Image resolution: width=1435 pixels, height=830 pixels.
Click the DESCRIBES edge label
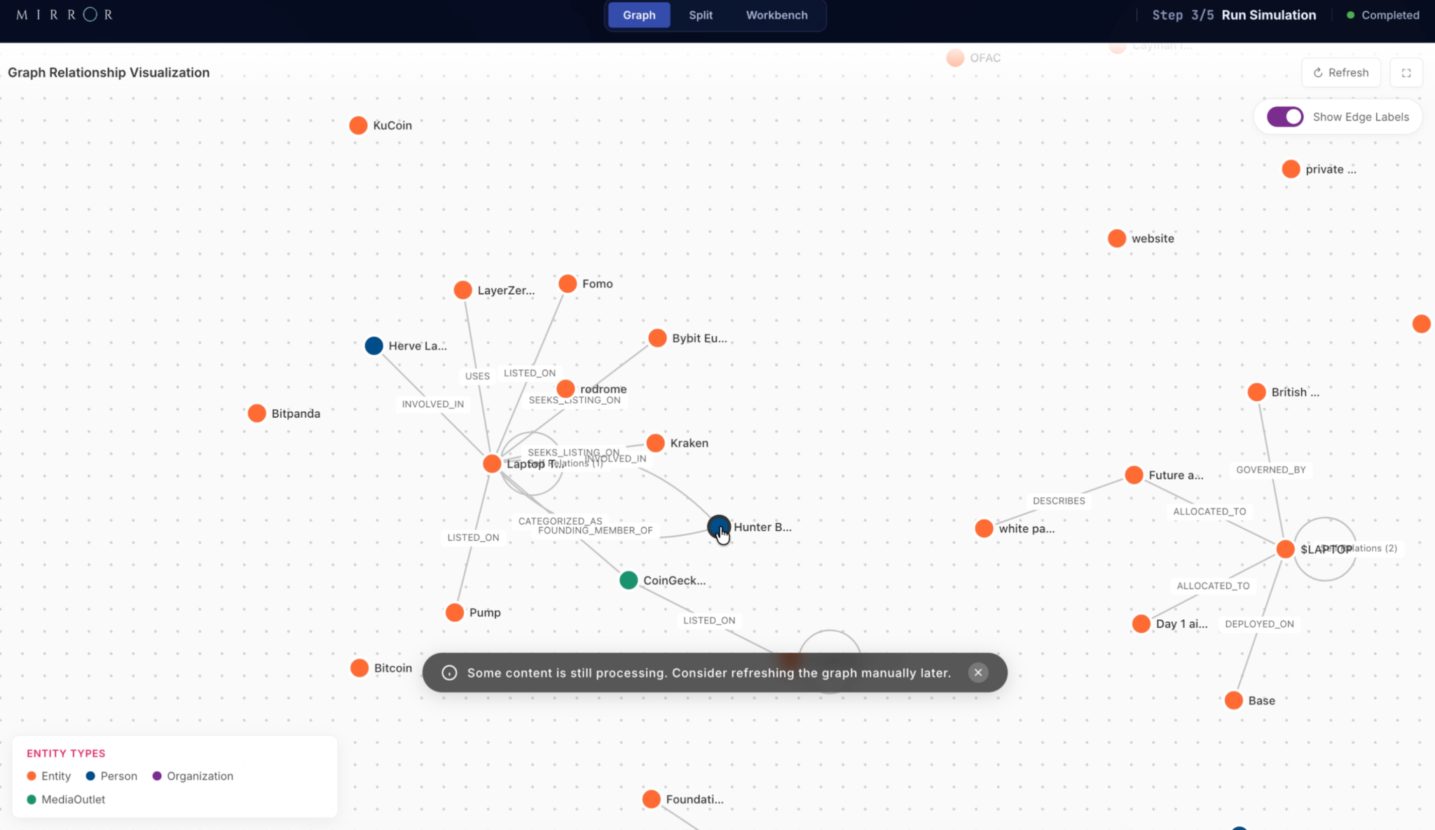(1059, 501)
